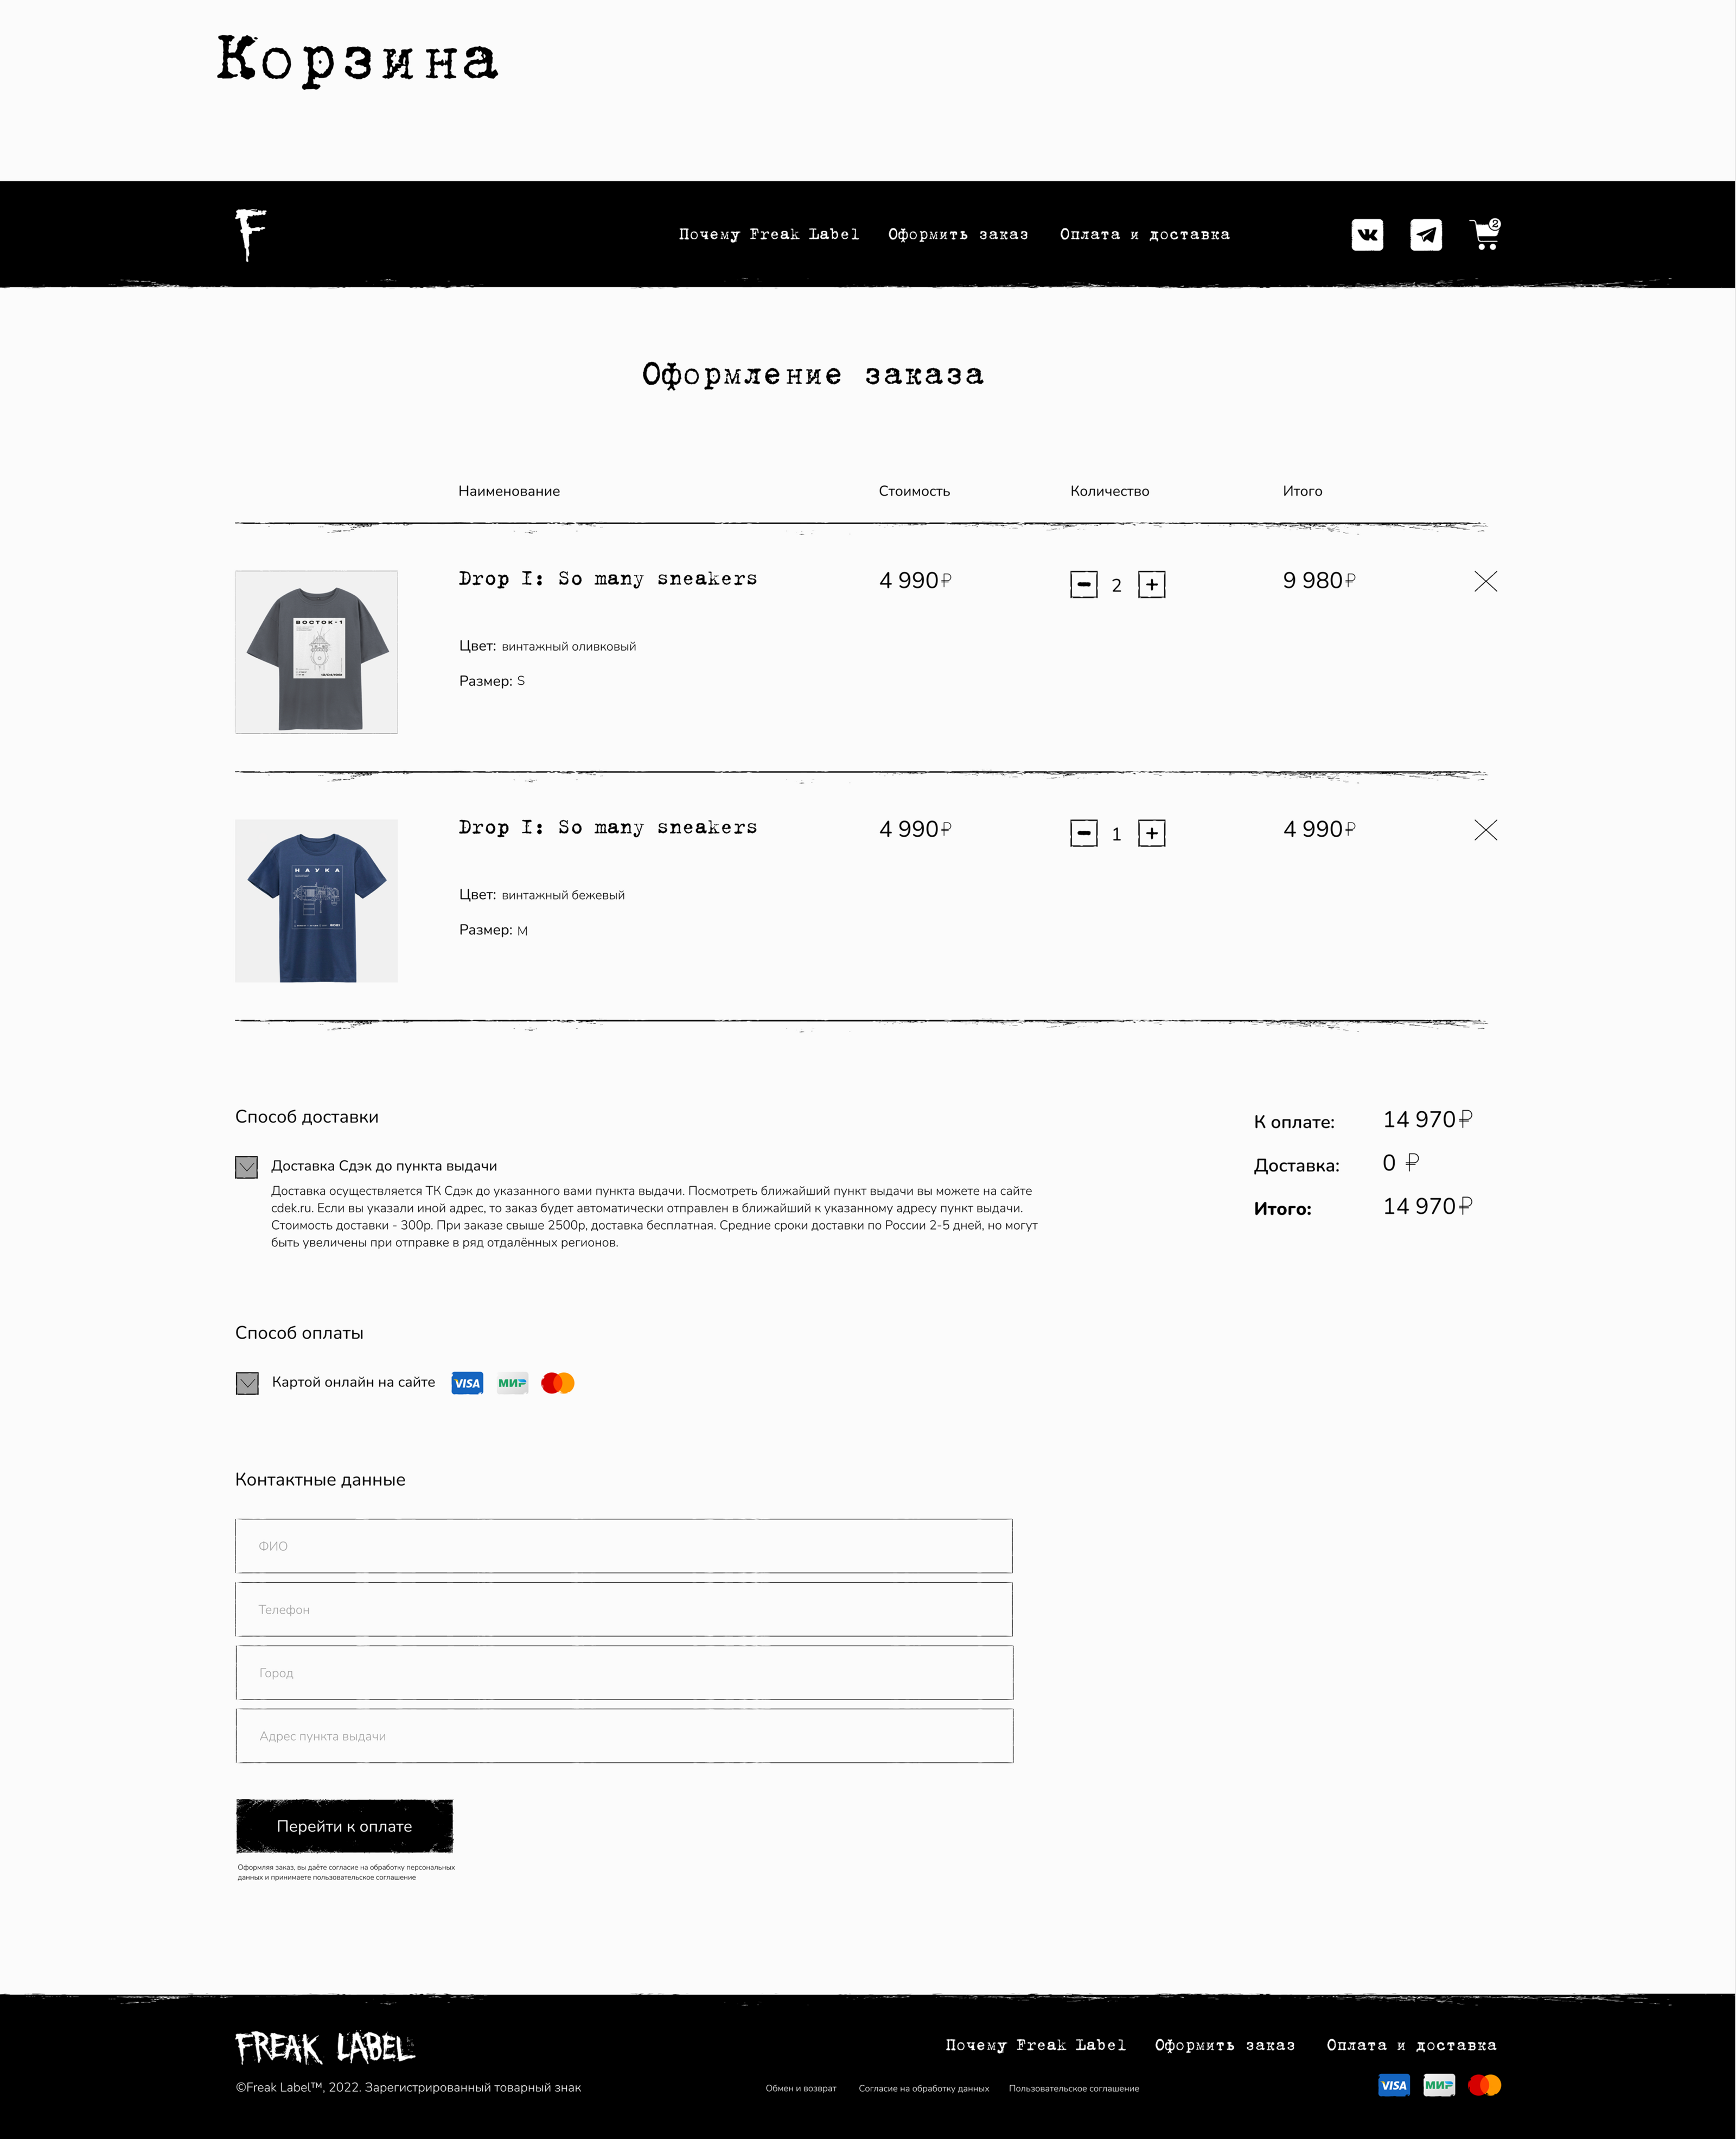The width and height of the screenshot is (1736, 2139).
Task: Click the ФИО input field
Action: click(x=624, y=1546)
